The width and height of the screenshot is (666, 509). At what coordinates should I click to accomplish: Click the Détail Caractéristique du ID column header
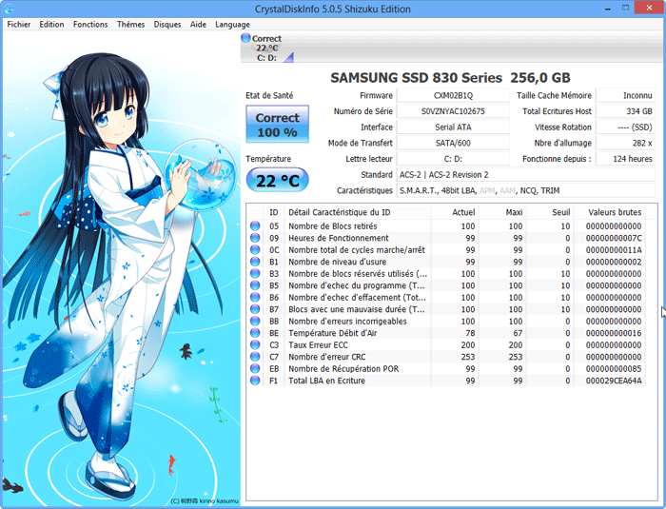[x=358, y=212]
